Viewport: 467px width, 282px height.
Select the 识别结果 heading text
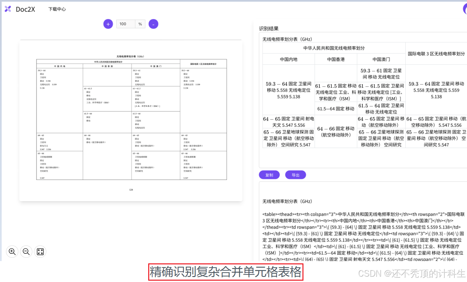pos(269,29)
